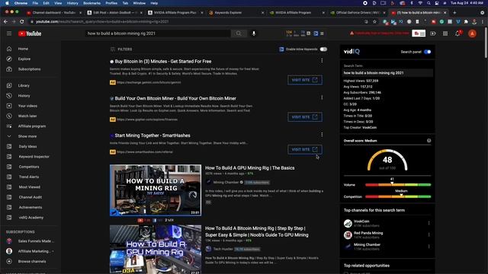The width and height of the screenshot is (488, 274).
Task: Open How To Build A GPU Mining Rig title
Action: (x=249, y=167)
